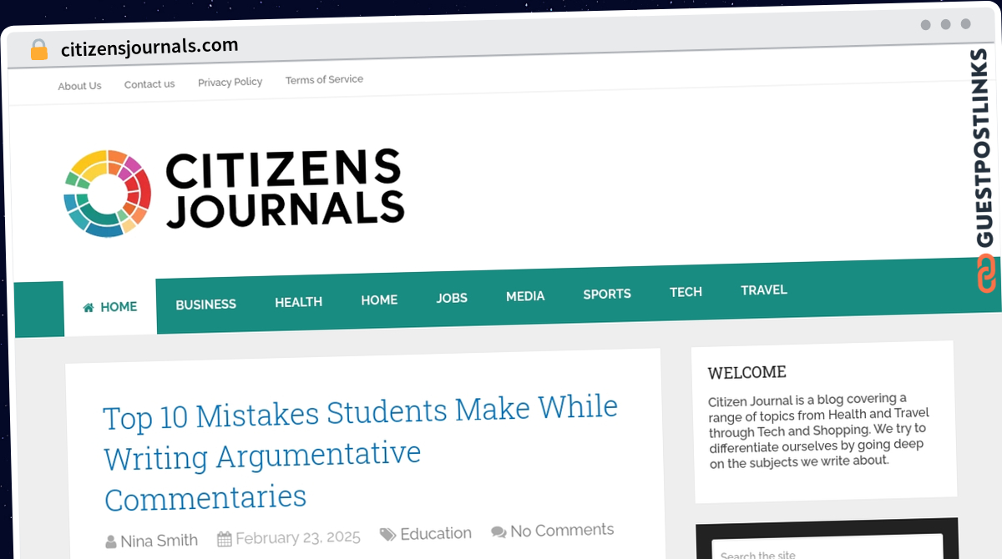The width and height of the screenshot is (1002, 559).
Task: Click the February 23, 2025 post date
Action: click(x=297, y=537)
